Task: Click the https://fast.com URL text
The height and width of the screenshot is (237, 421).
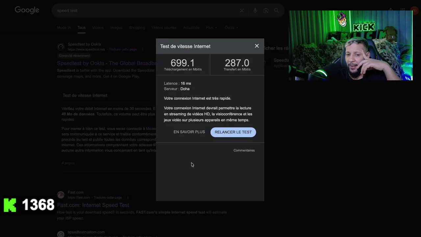Action: tap(79, 197)
